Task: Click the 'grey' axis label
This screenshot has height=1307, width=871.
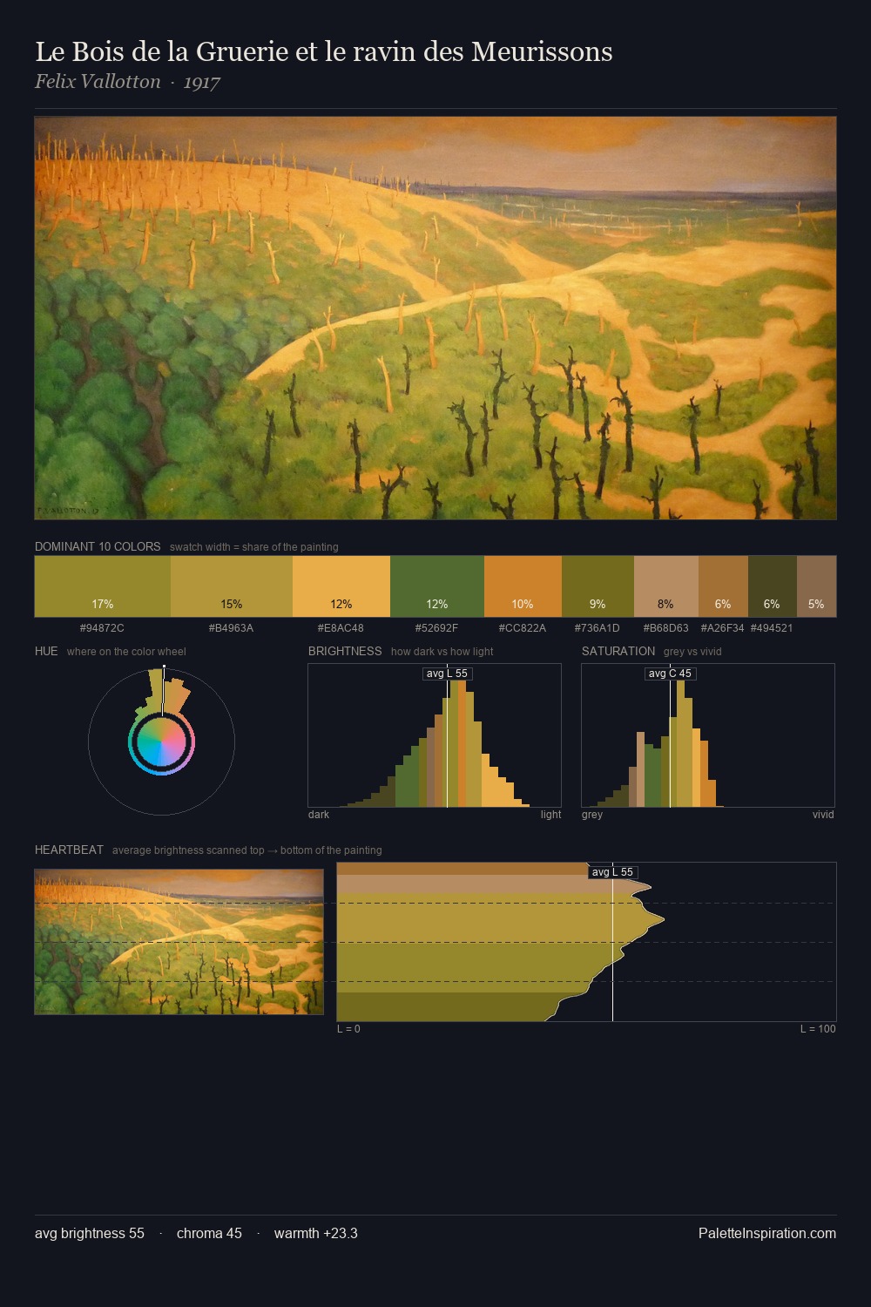Action: (x=592, y=815)
